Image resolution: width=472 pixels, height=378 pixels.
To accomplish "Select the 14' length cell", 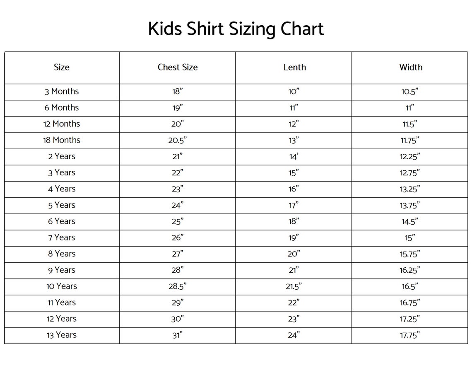I will pos(294,156).
